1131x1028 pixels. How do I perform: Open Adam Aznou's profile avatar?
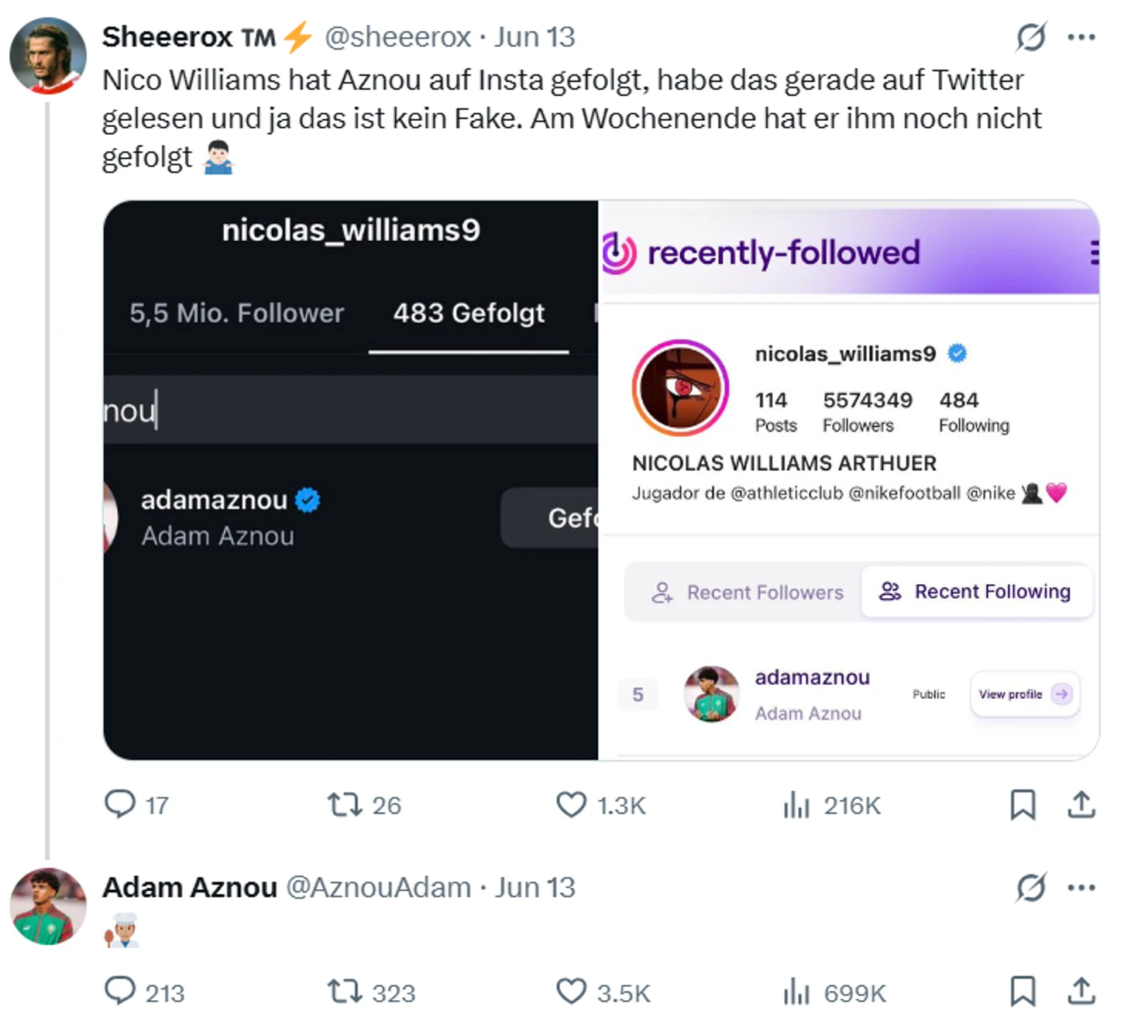click(48, 906)
